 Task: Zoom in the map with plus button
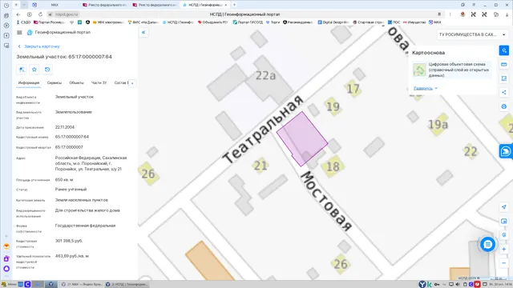point(504,249)
